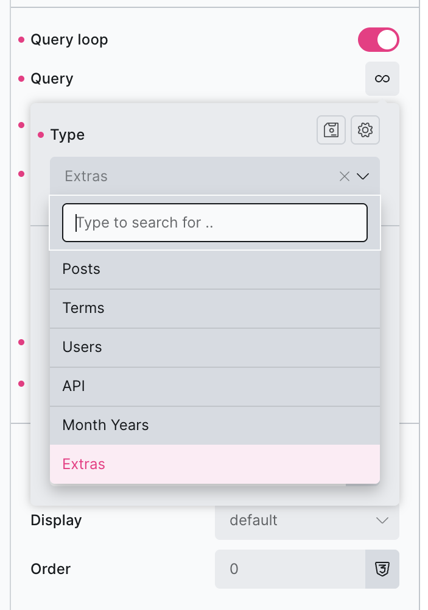Select Posts from the Type list
Image resolution: width=428 pixels, height=610 pixels.
point(215,269)
